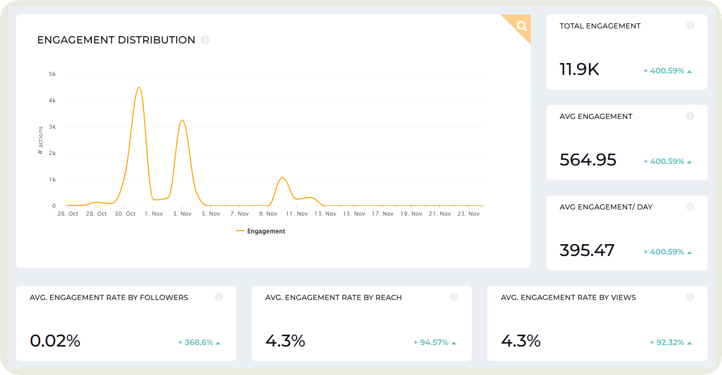The height and width of the screenshot is (375, 722).
Task: Click the info icon on Avg Engagement/Day card
Action: [690, 206]
